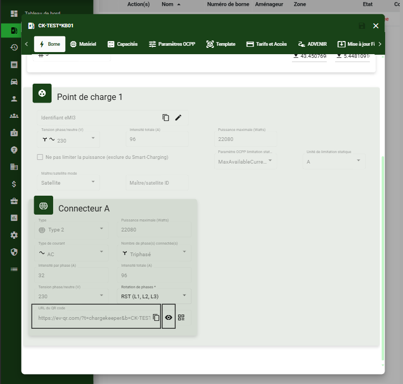Image resolution: width=403 pixels, height=384 pixels.
Task: Open the settings gear in sidebar
Action: pos(14,235)
